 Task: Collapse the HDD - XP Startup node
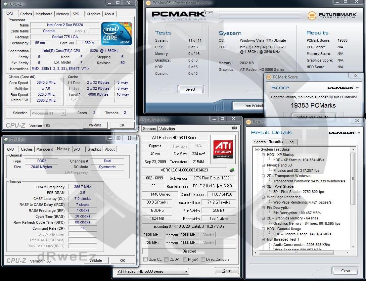263,155
